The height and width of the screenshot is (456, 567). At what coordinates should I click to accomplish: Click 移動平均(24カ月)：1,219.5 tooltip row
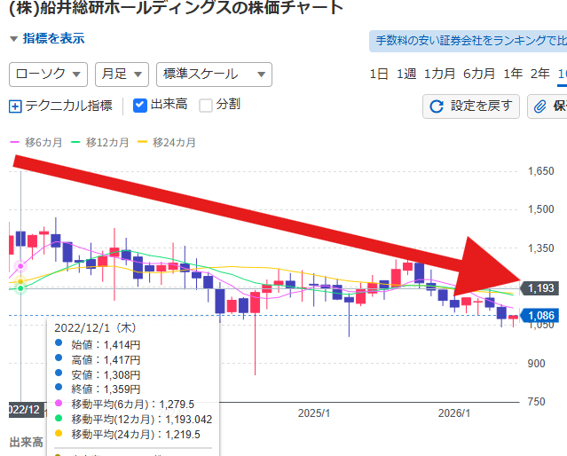pos(127,435)
